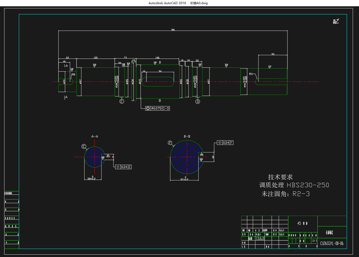
Task: Click the ø90 toleranced diameter dimension
Action: (x=245, y=82)
